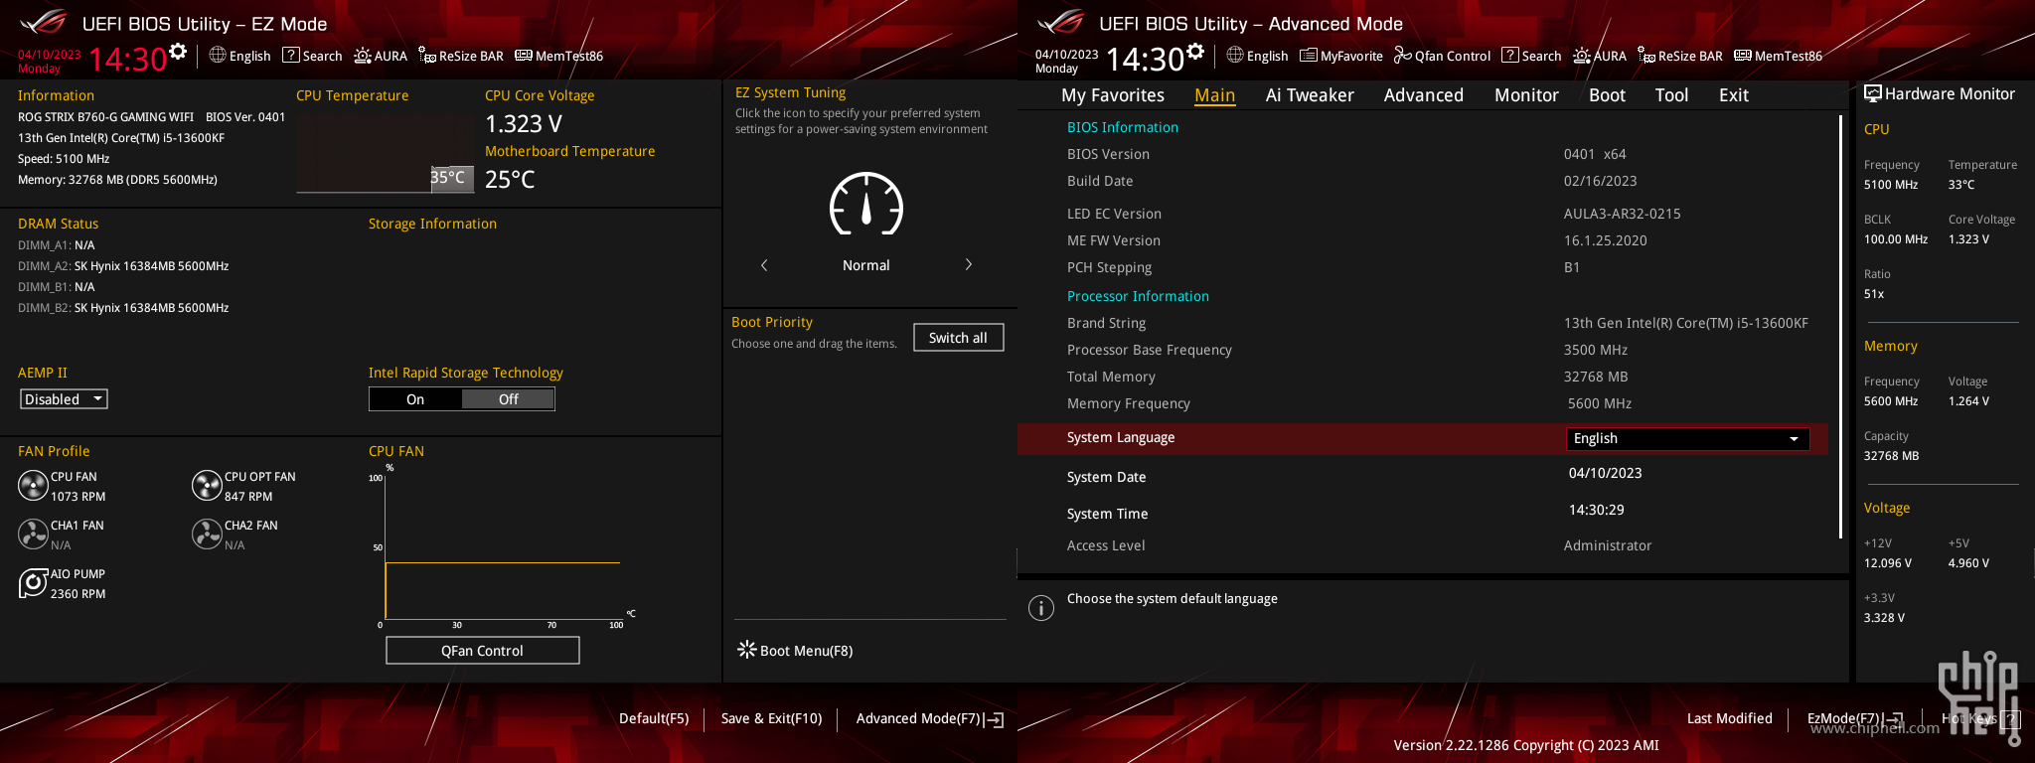Click the CPU temperature 35°C bar
Screen dimensions: 2035x763
pos(452,178)
